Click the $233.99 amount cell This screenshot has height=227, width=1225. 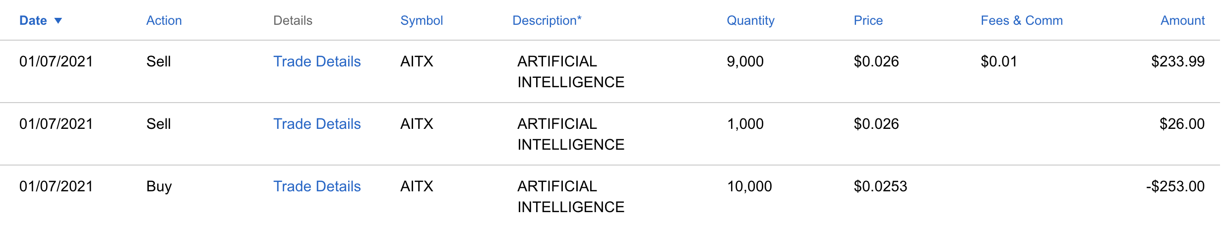[x=1177, y=61]
